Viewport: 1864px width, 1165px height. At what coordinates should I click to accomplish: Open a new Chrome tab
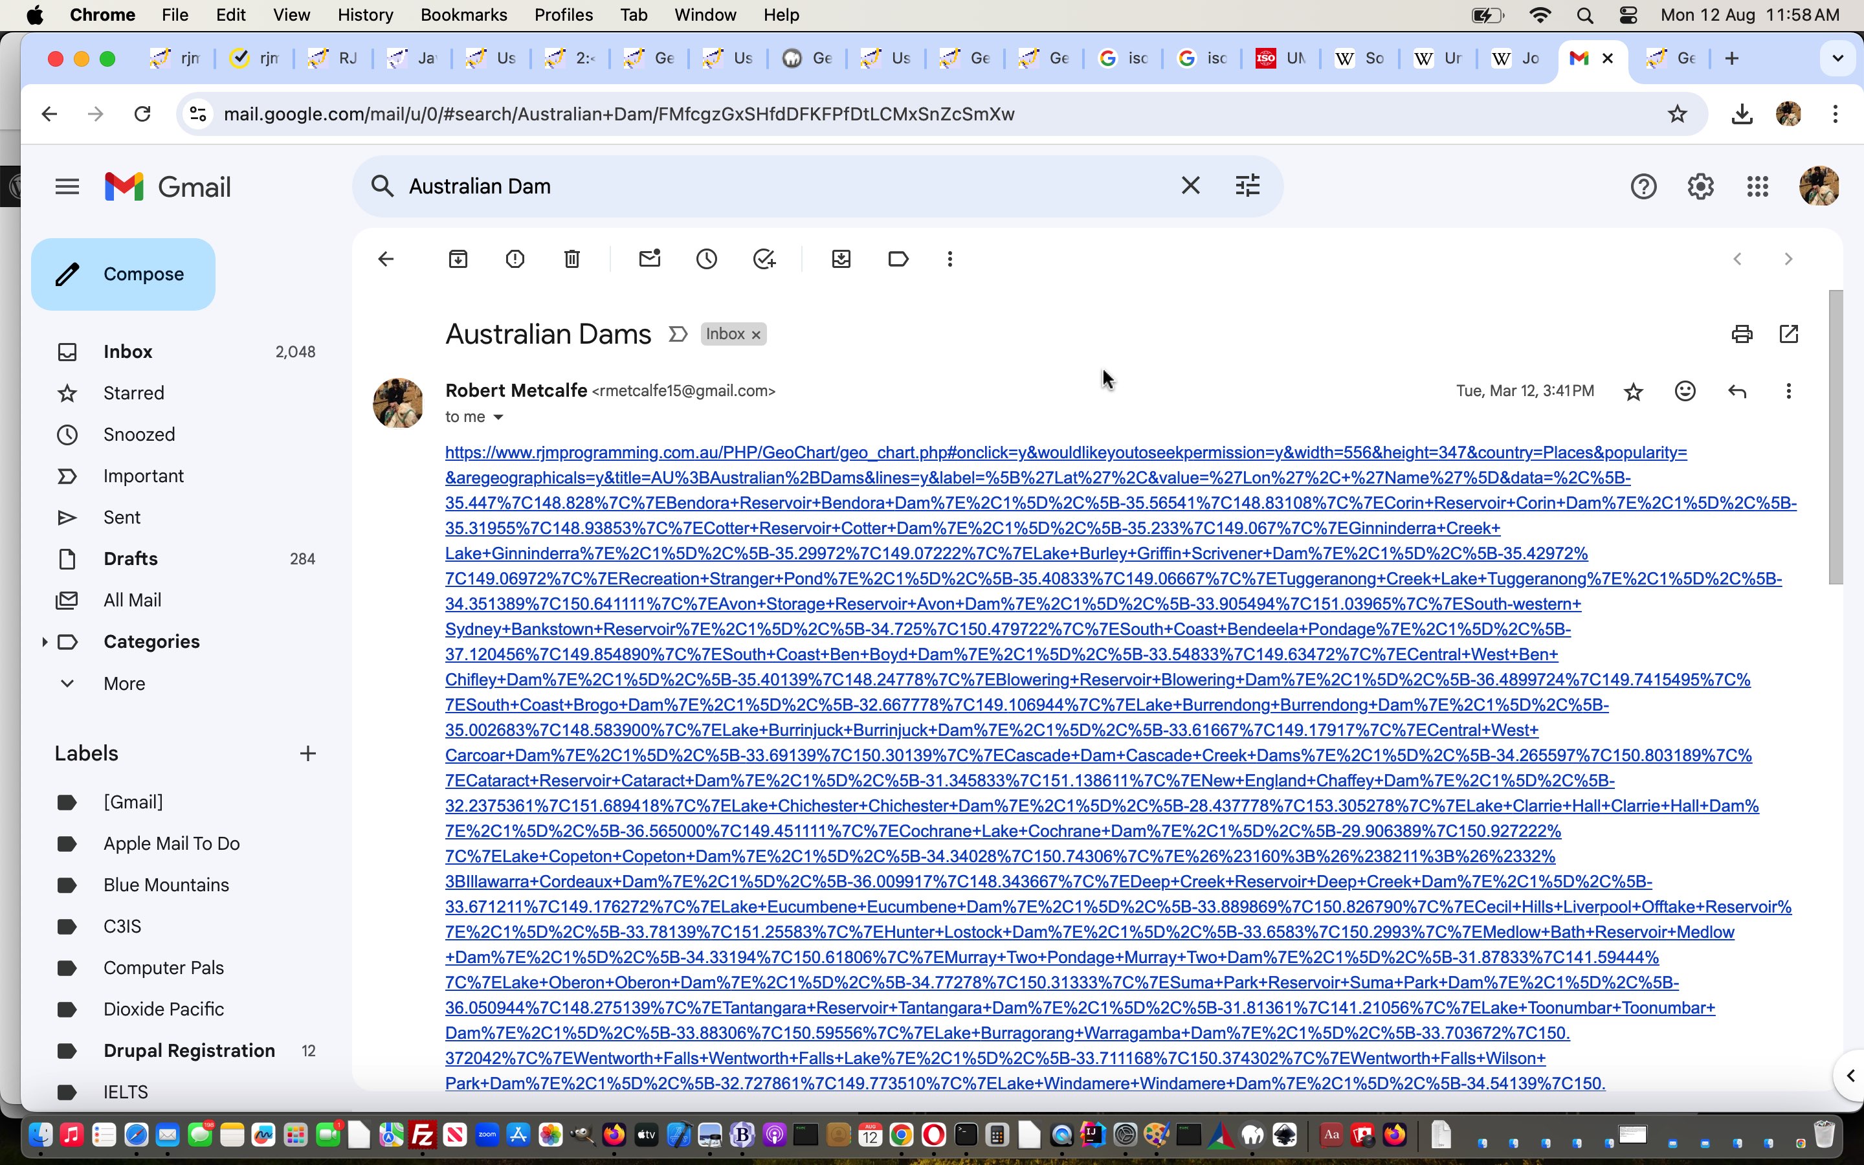(1732, 58)
